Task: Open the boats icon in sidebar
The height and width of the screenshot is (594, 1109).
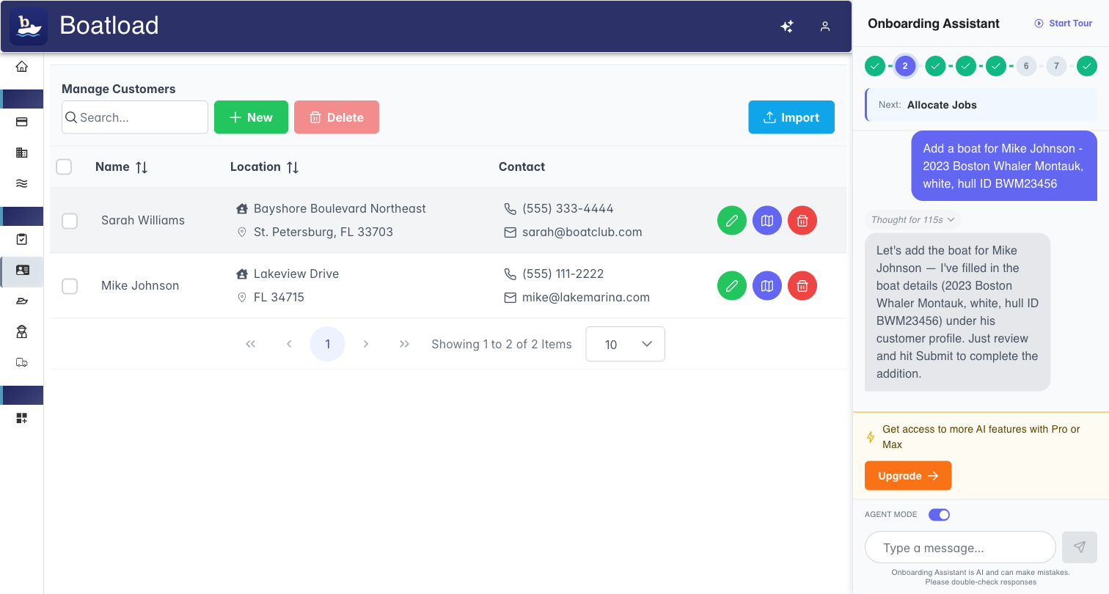Action: pyautogui.click(x=22, y=301)
